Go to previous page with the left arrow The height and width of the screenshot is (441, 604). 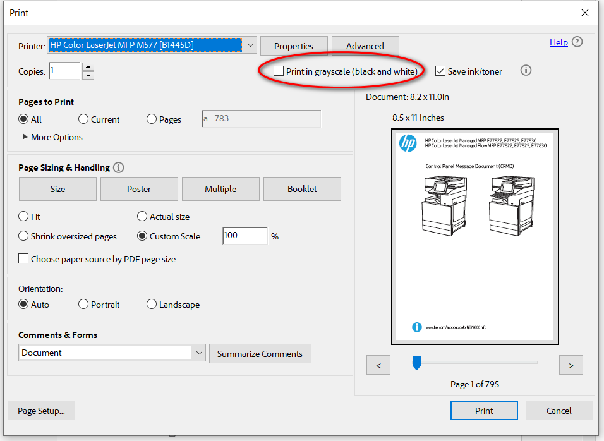click(378, 365)
